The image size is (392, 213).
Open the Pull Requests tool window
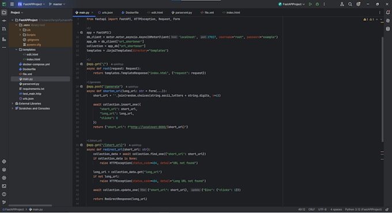click(4, 29)
